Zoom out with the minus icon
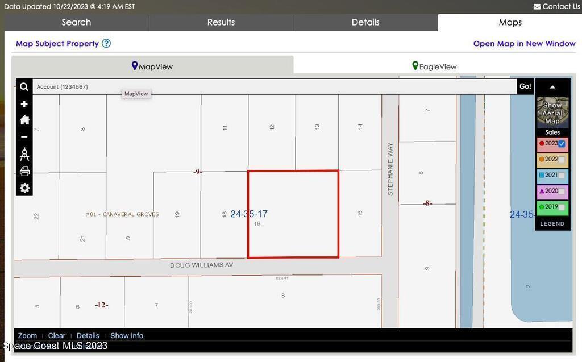The height and width of the screenshot is (362, 582). 24,136
